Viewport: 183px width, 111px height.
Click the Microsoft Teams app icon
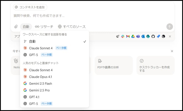point(138,36)
